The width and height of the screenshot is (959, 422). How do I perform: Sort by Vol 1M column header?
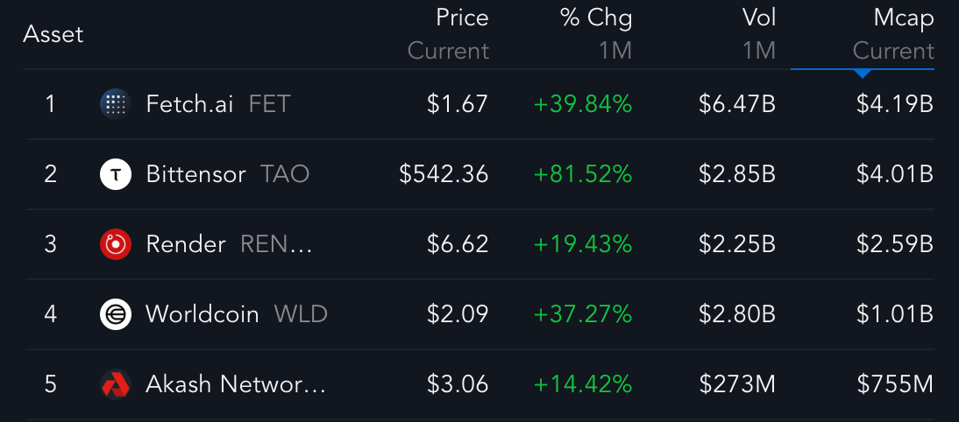(x=758, y=34)
